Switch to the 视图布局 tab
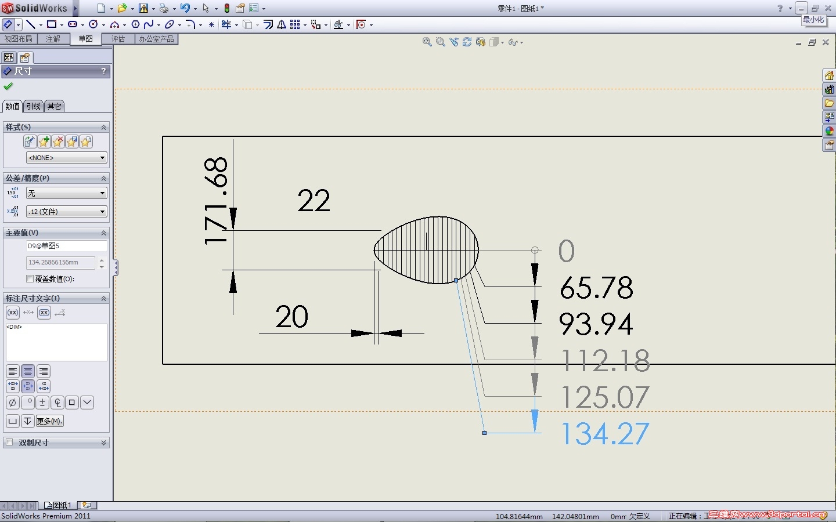836x522 pixels. click(x=18, y=39)
